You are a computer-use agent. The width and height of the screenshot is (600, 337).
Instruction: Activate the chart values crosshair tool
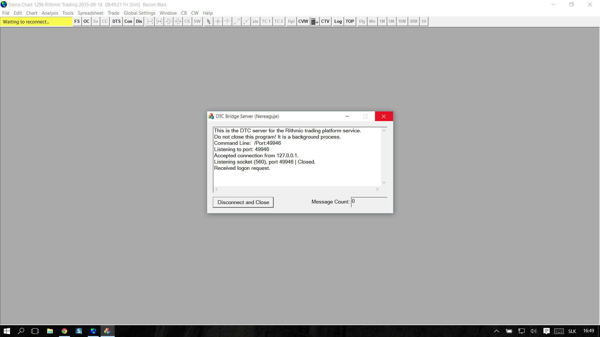pos(218,22)
